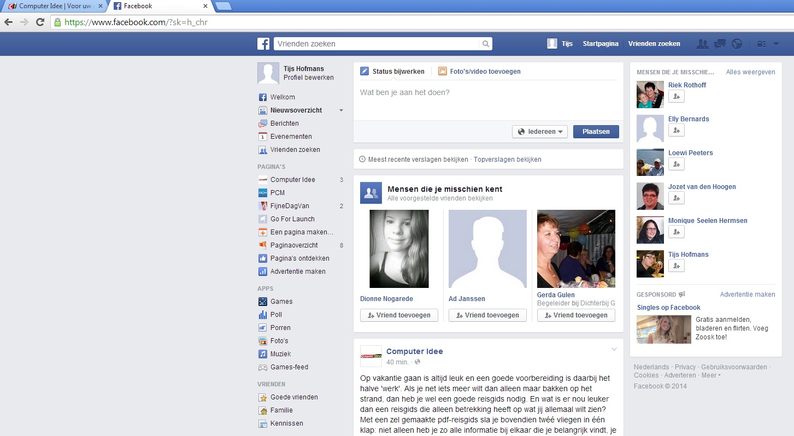
Task: Open Foto's app icon
Action: click(263, 341)
